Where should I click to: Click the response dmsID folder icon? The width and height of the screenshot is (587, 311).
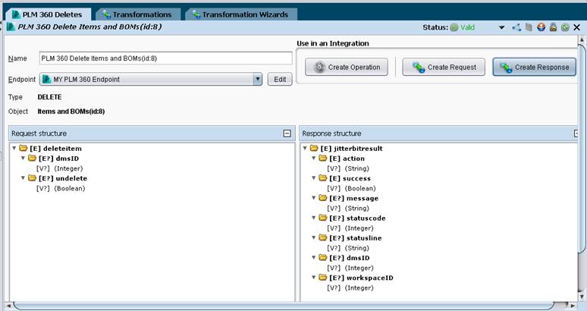323,257
